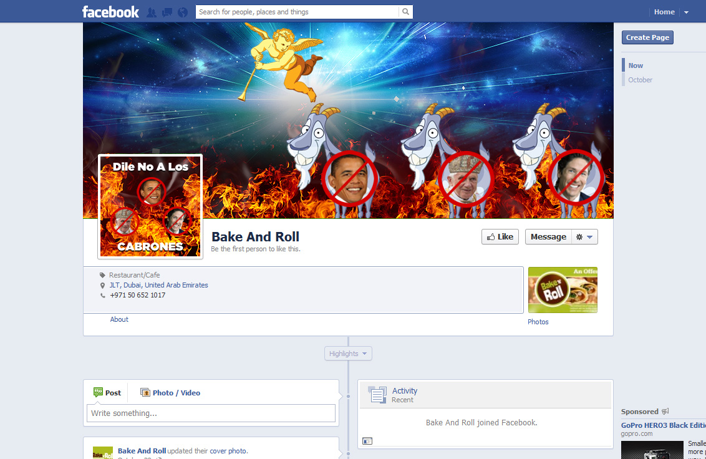The width and height of the screenshot is (706, 459).
Task: Click the Facebook logo
Action: pyautogui.click(x=110, y=12)
